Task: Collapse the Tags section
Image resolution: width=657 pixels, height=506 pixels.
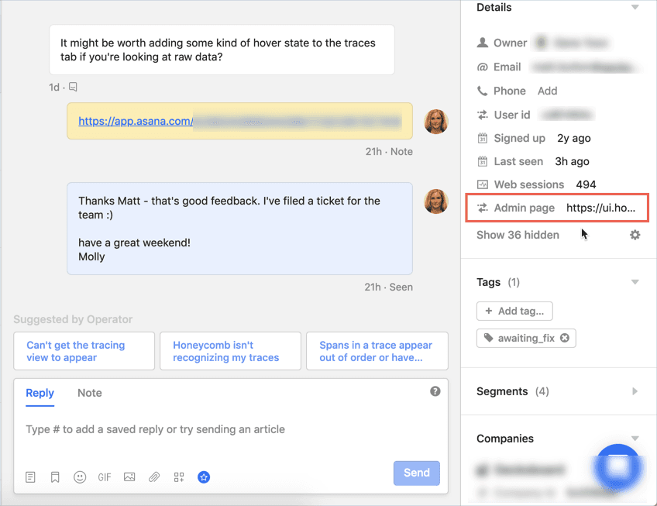Action: [x=635, y=282]
